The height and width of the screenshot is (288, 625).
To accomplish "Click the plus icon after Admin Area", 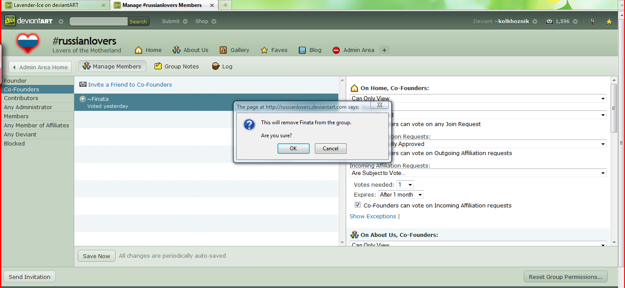I will pos(384,50).
